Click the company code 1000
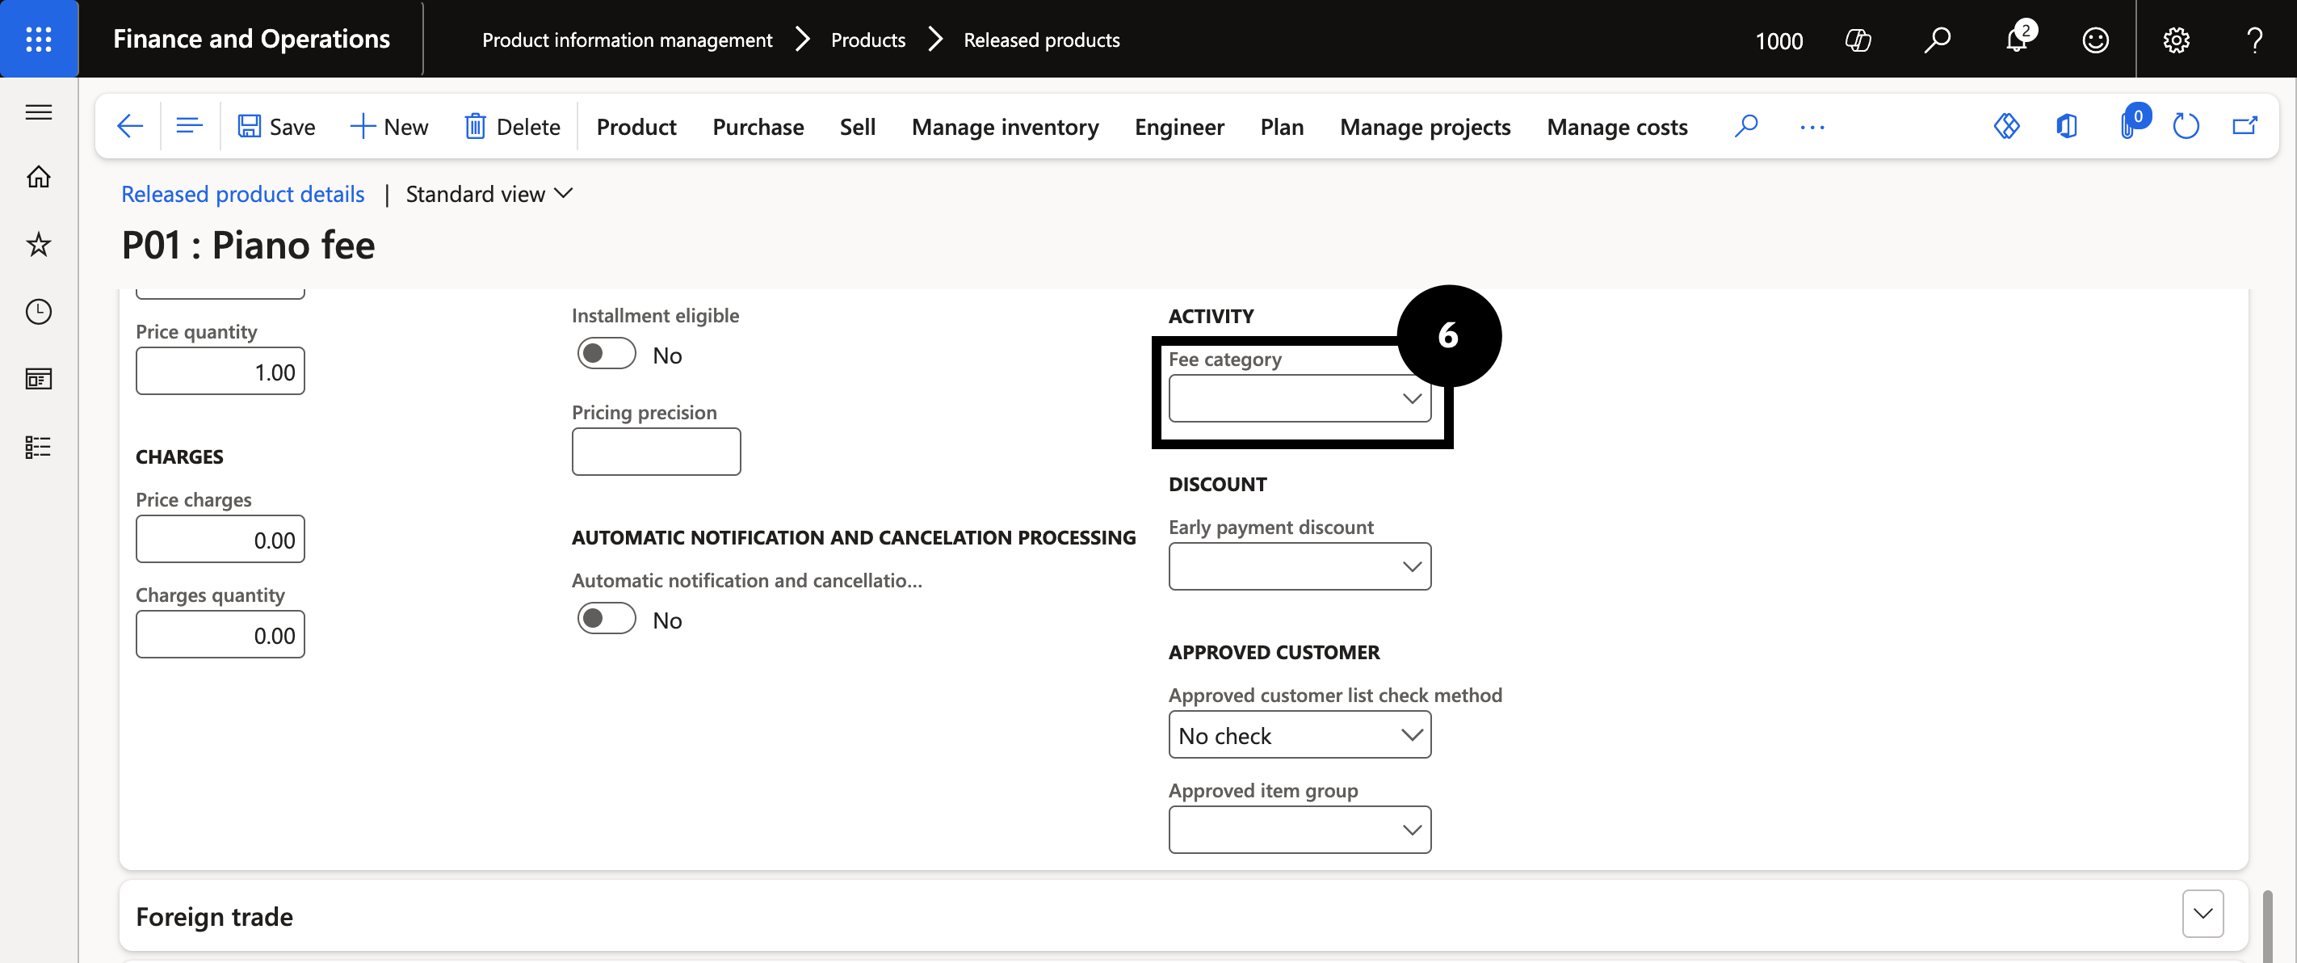Image resolution: width=2297 pixels, height=963 pixels. (1779, 40)
